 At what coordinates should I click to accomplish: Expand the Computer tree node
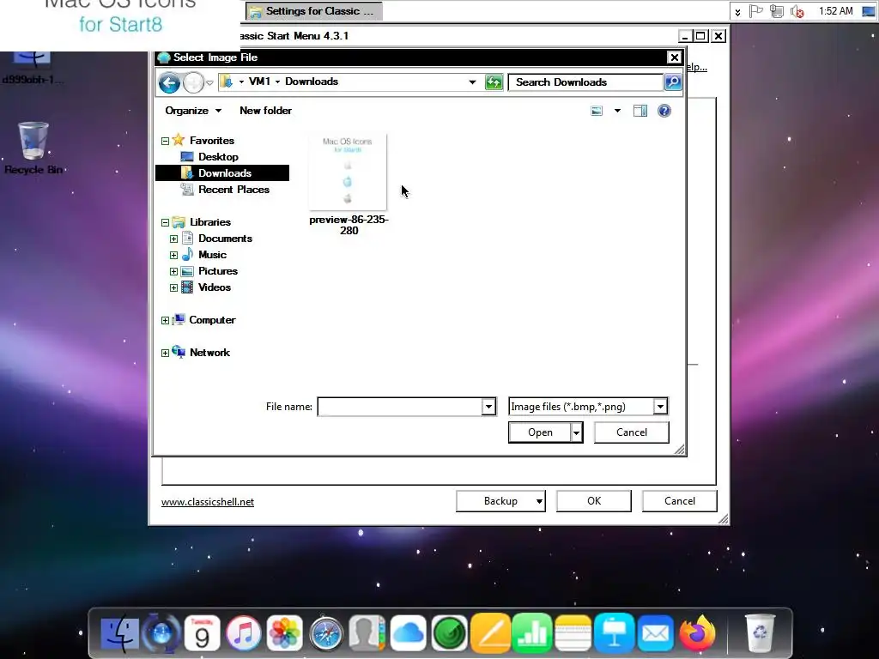point(165,321)
